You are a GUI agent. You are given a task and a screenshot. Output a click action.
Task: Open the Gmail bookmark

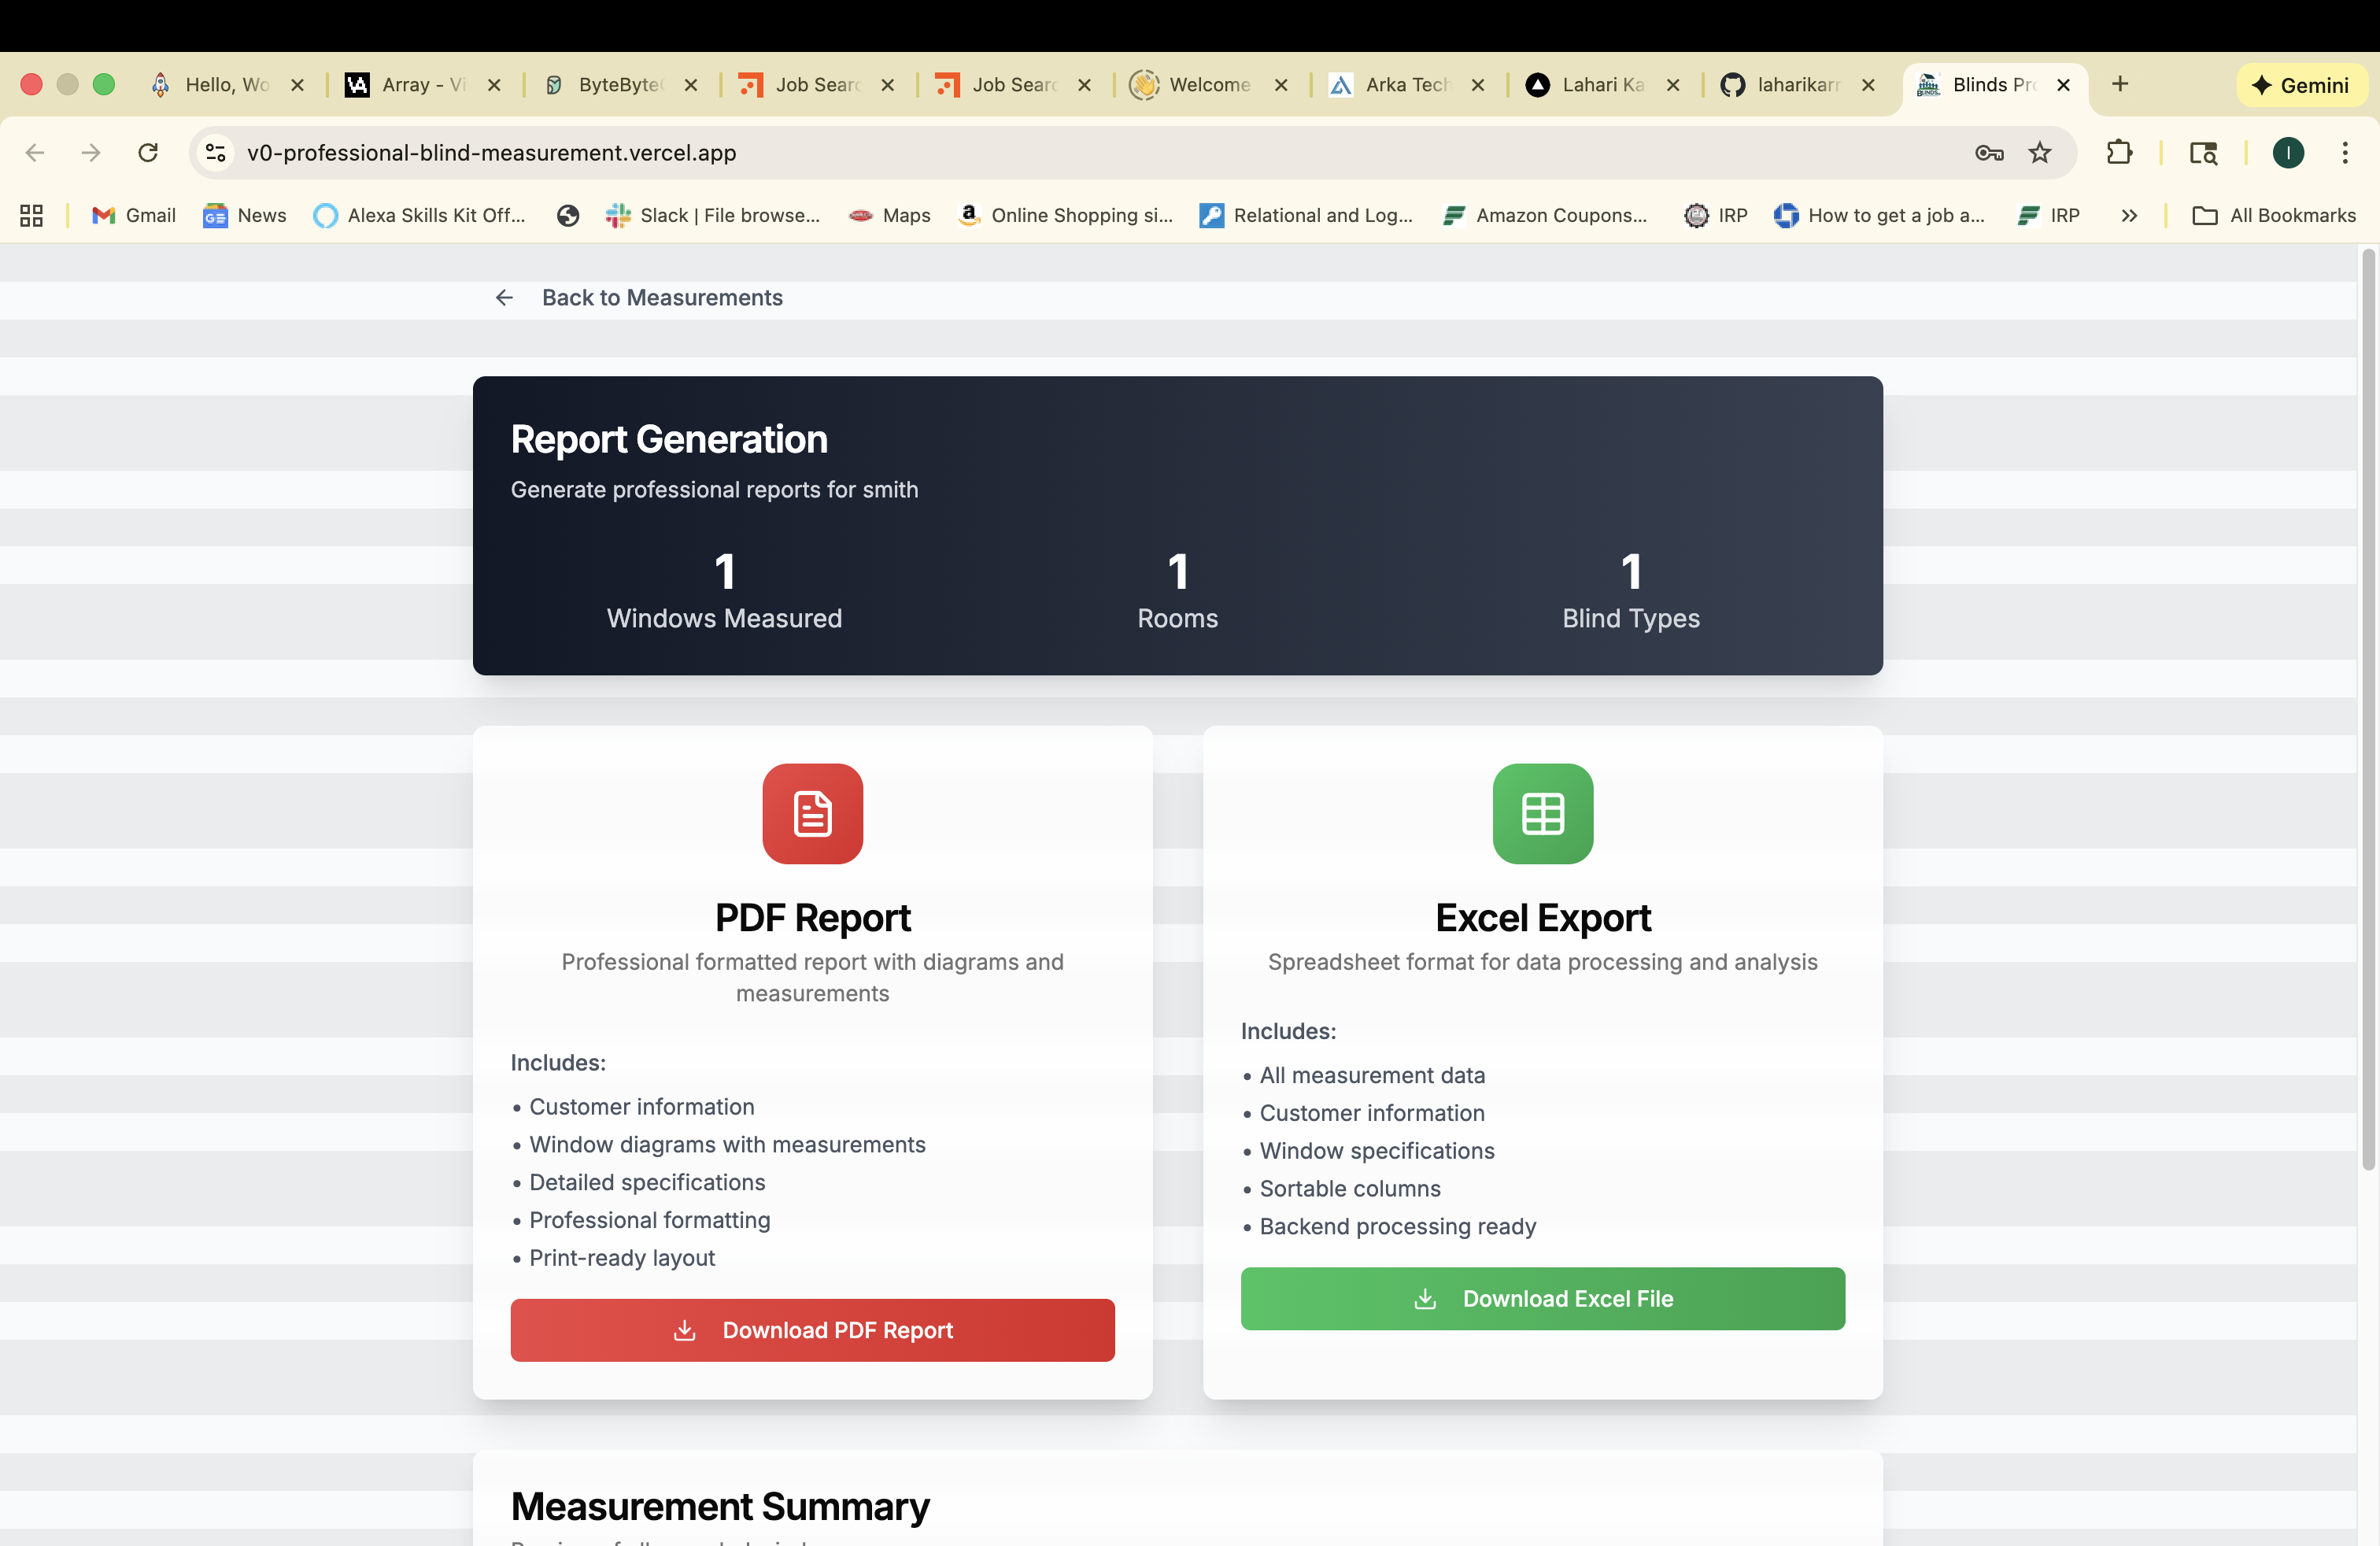[133, 215]
